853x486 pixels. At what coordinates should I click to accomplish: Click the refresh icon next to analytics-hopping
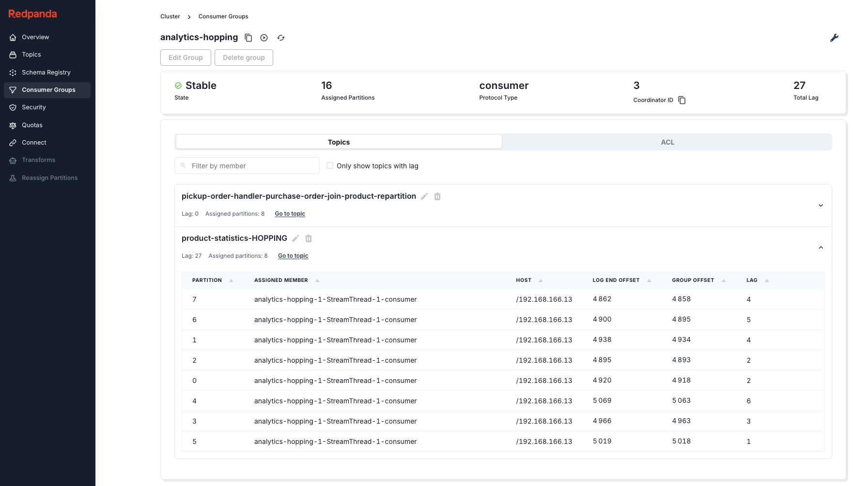pos(281,38)
